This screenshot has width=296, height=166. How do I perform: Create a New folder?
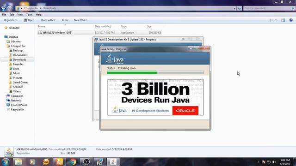coord(80,20)
